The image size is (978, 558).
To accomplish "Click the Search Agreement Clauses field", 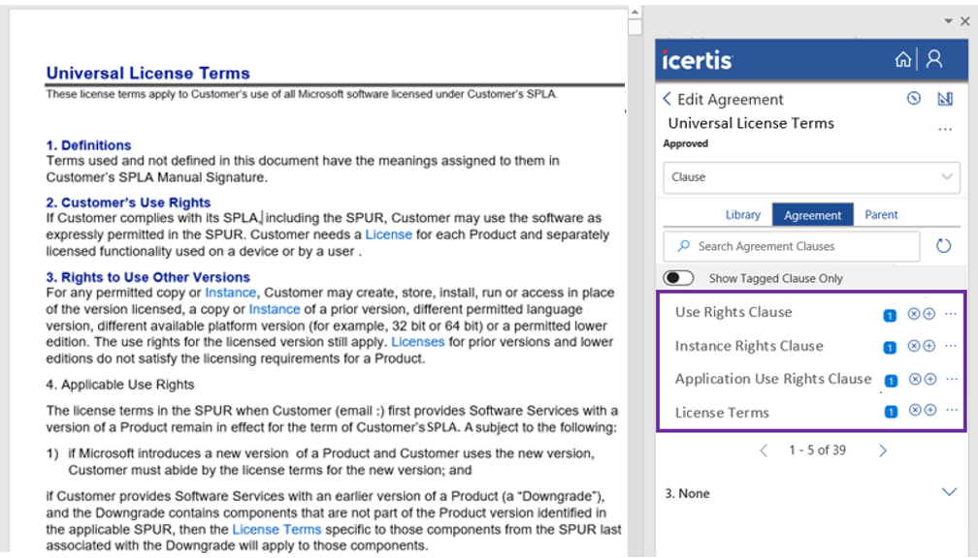I will [x=791, y=246].
